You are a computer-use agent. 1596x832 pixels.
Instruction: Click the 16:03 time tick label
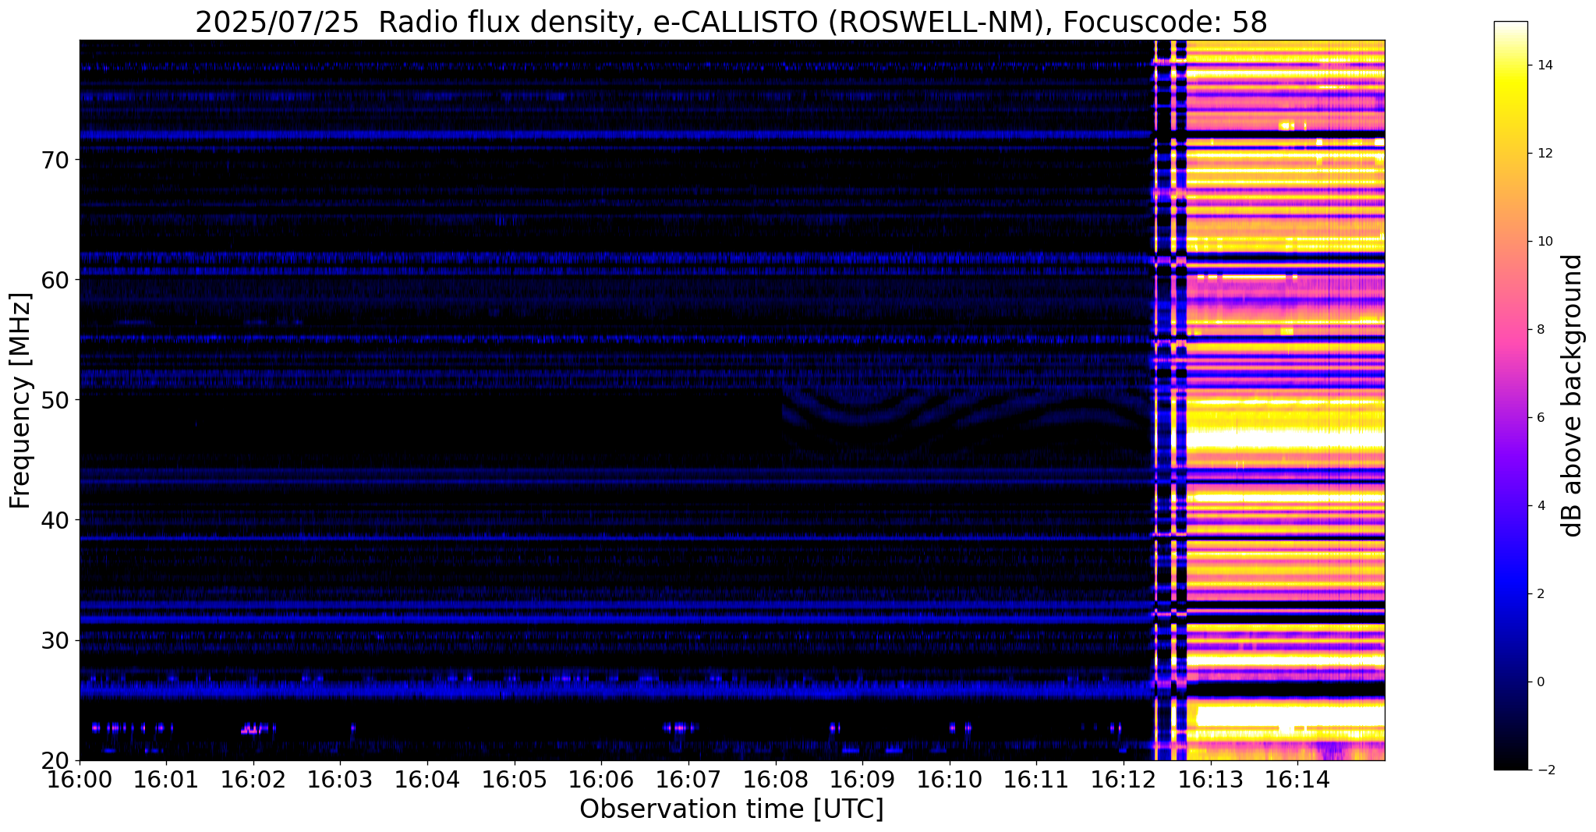click(x=340, y=781)
